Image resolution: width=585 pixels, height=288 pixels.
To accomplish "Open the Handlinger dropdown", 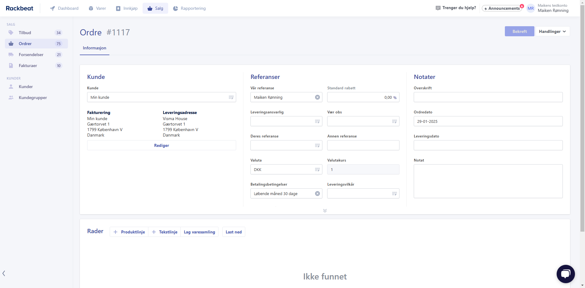I will point(552,31).
